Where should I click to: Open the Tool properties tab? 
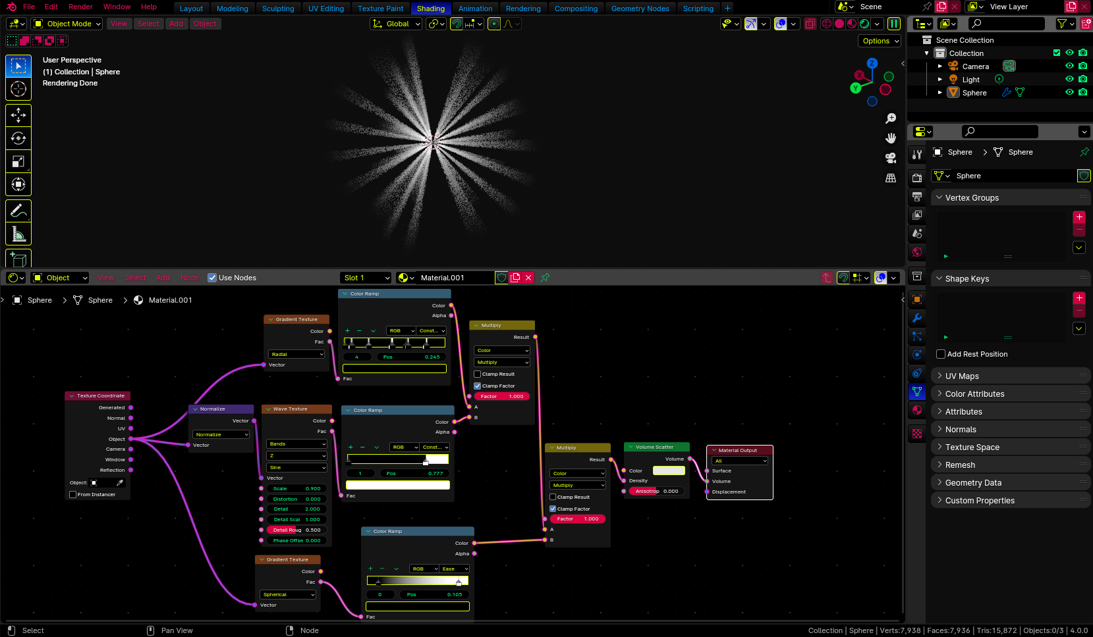917,155
